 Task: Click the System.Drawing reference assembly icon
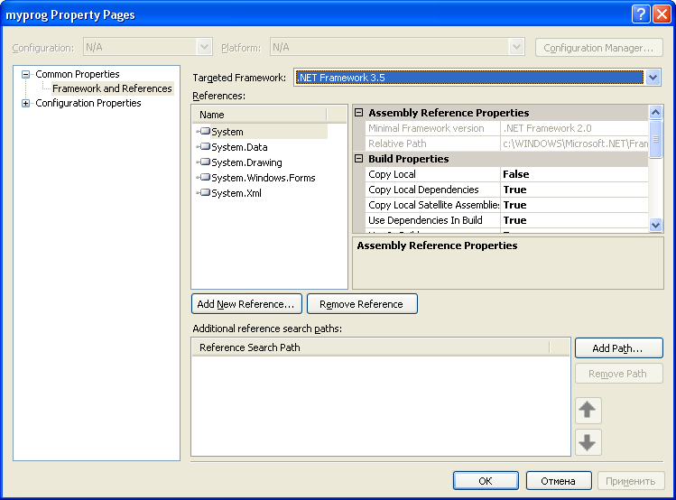[204, 162]
